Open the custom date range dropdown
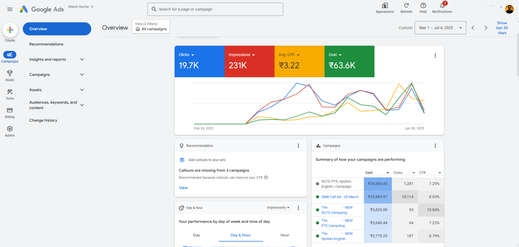 440,28
